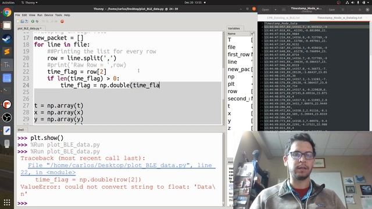Select the Shell panel tab
The height and width of the screenshot is (209, 372).
click(x=21, y=130)
